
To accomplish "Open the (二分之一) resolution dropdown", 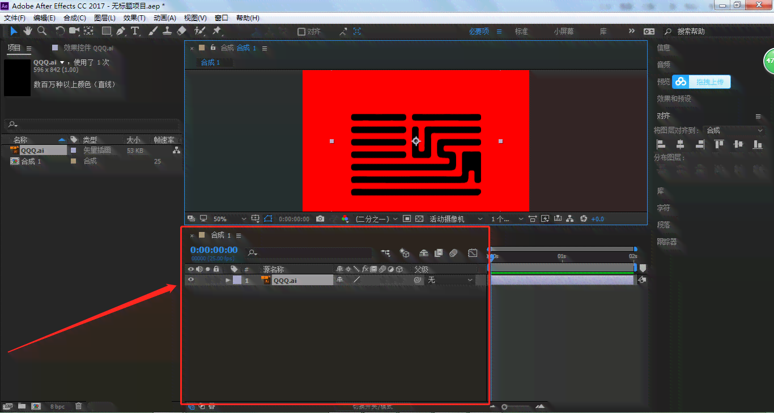I will (x=376, y=219).
